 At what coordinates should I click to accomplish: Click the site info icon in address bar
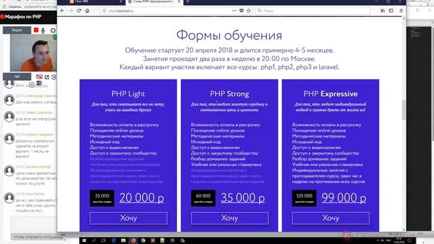pyautogui.click(x=104, y=11)
